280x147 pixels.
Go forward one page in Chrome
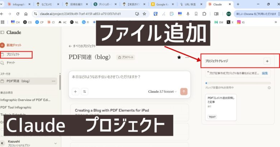[x=10, y=14]
